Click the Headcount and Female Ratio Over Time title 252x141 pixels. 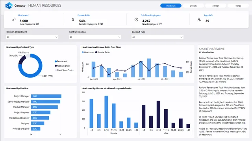(101, 47)
